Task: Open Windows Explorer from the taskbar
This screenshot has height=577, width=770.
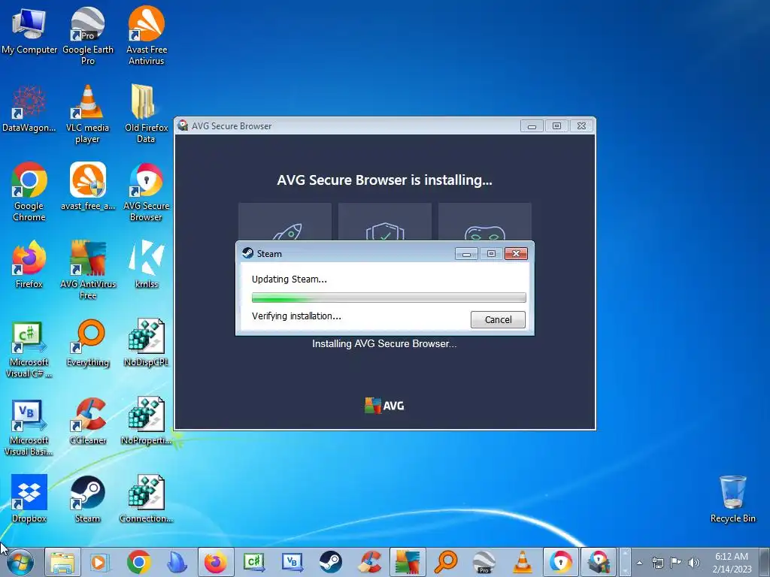Action: (62, 562)
